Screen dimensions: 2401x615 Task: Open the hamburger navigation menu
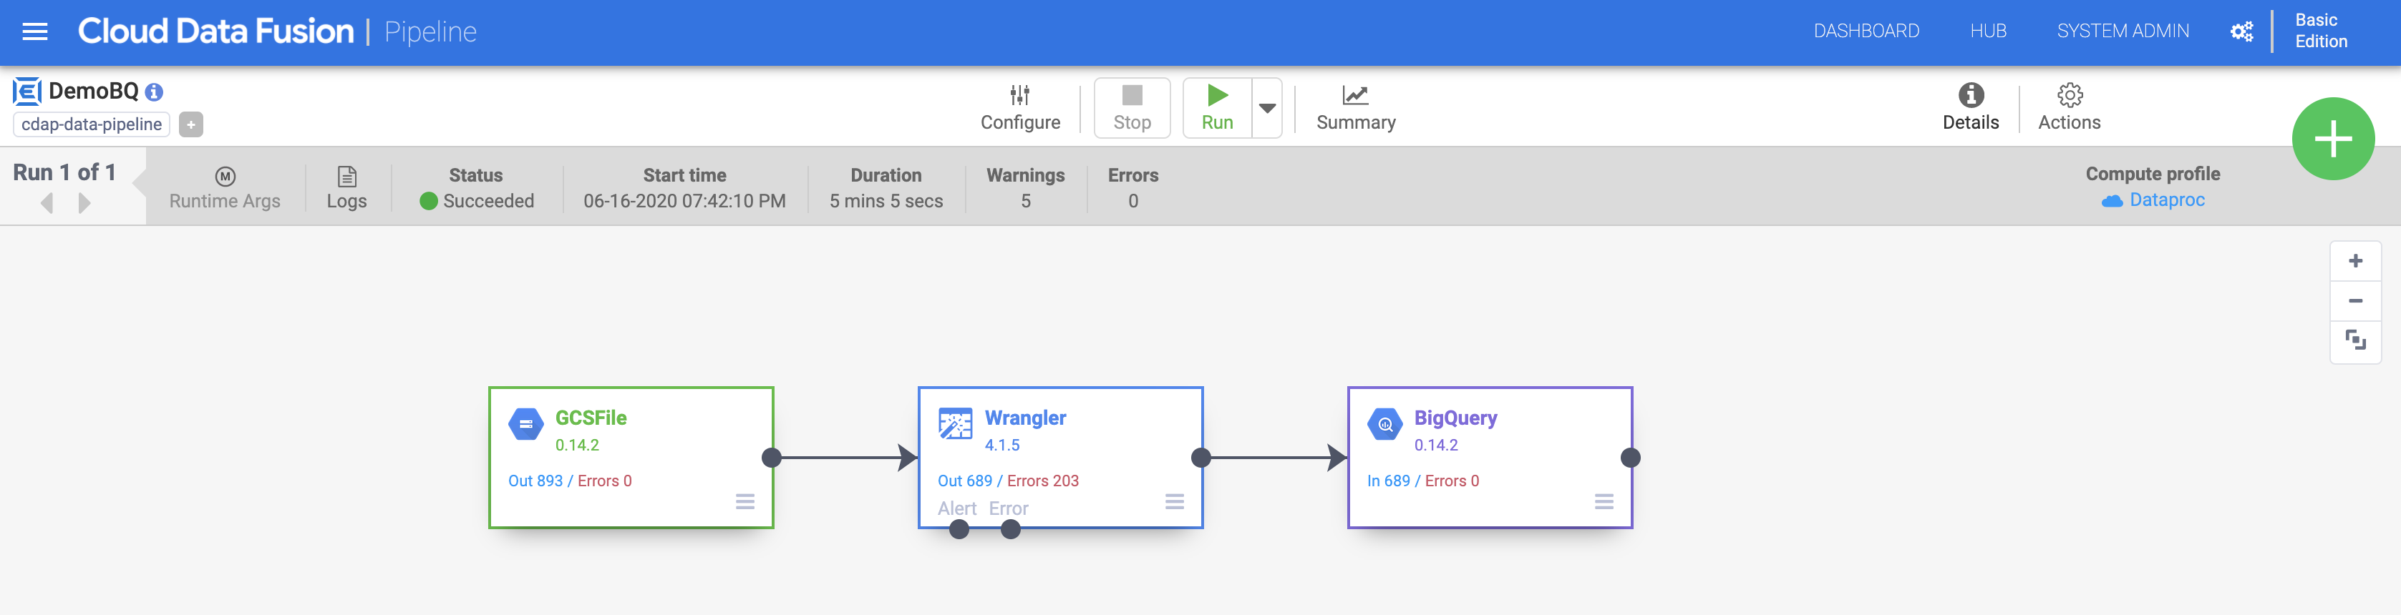coord(34,31)
